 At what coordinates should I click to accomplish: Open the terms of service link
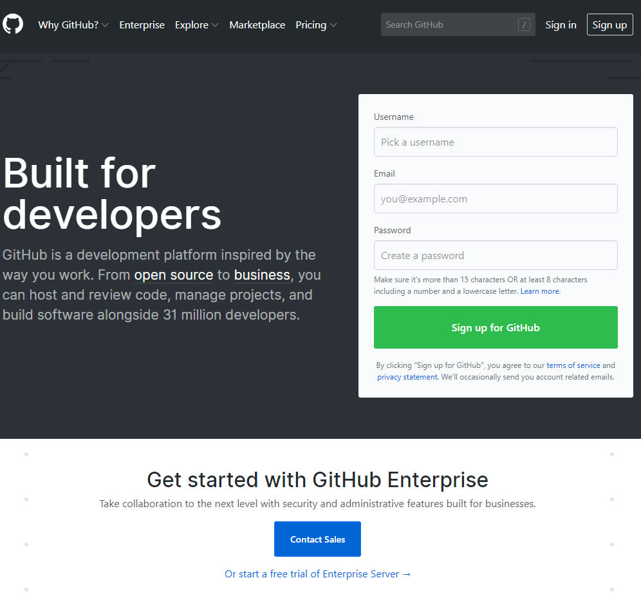573,365
